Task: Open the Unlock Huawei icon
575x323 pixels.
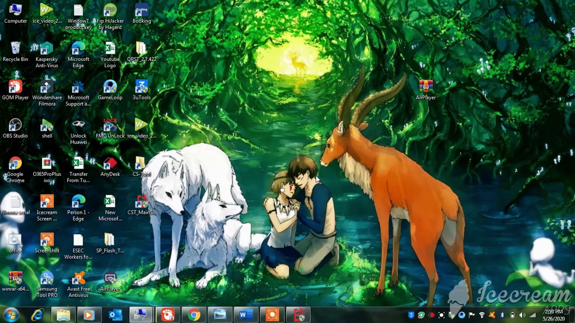Action: (x=78, y=131)
